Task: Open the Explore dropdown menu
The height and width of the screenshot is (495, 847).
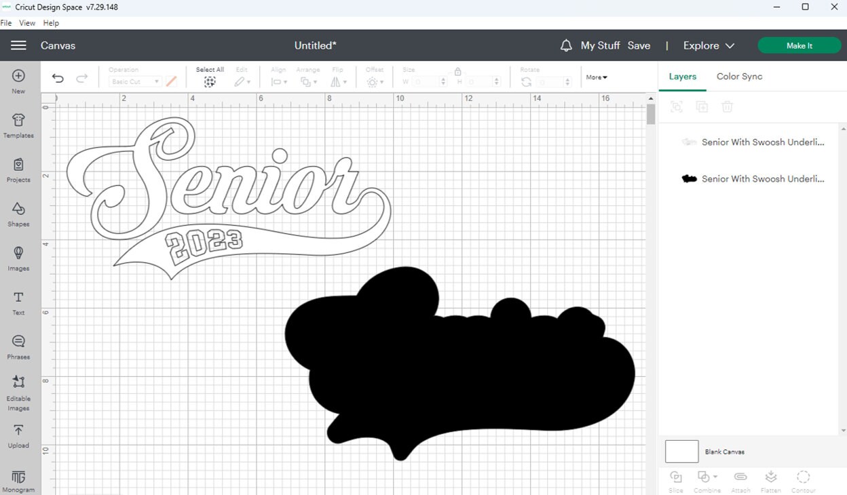Action: (x=708, y=45)
